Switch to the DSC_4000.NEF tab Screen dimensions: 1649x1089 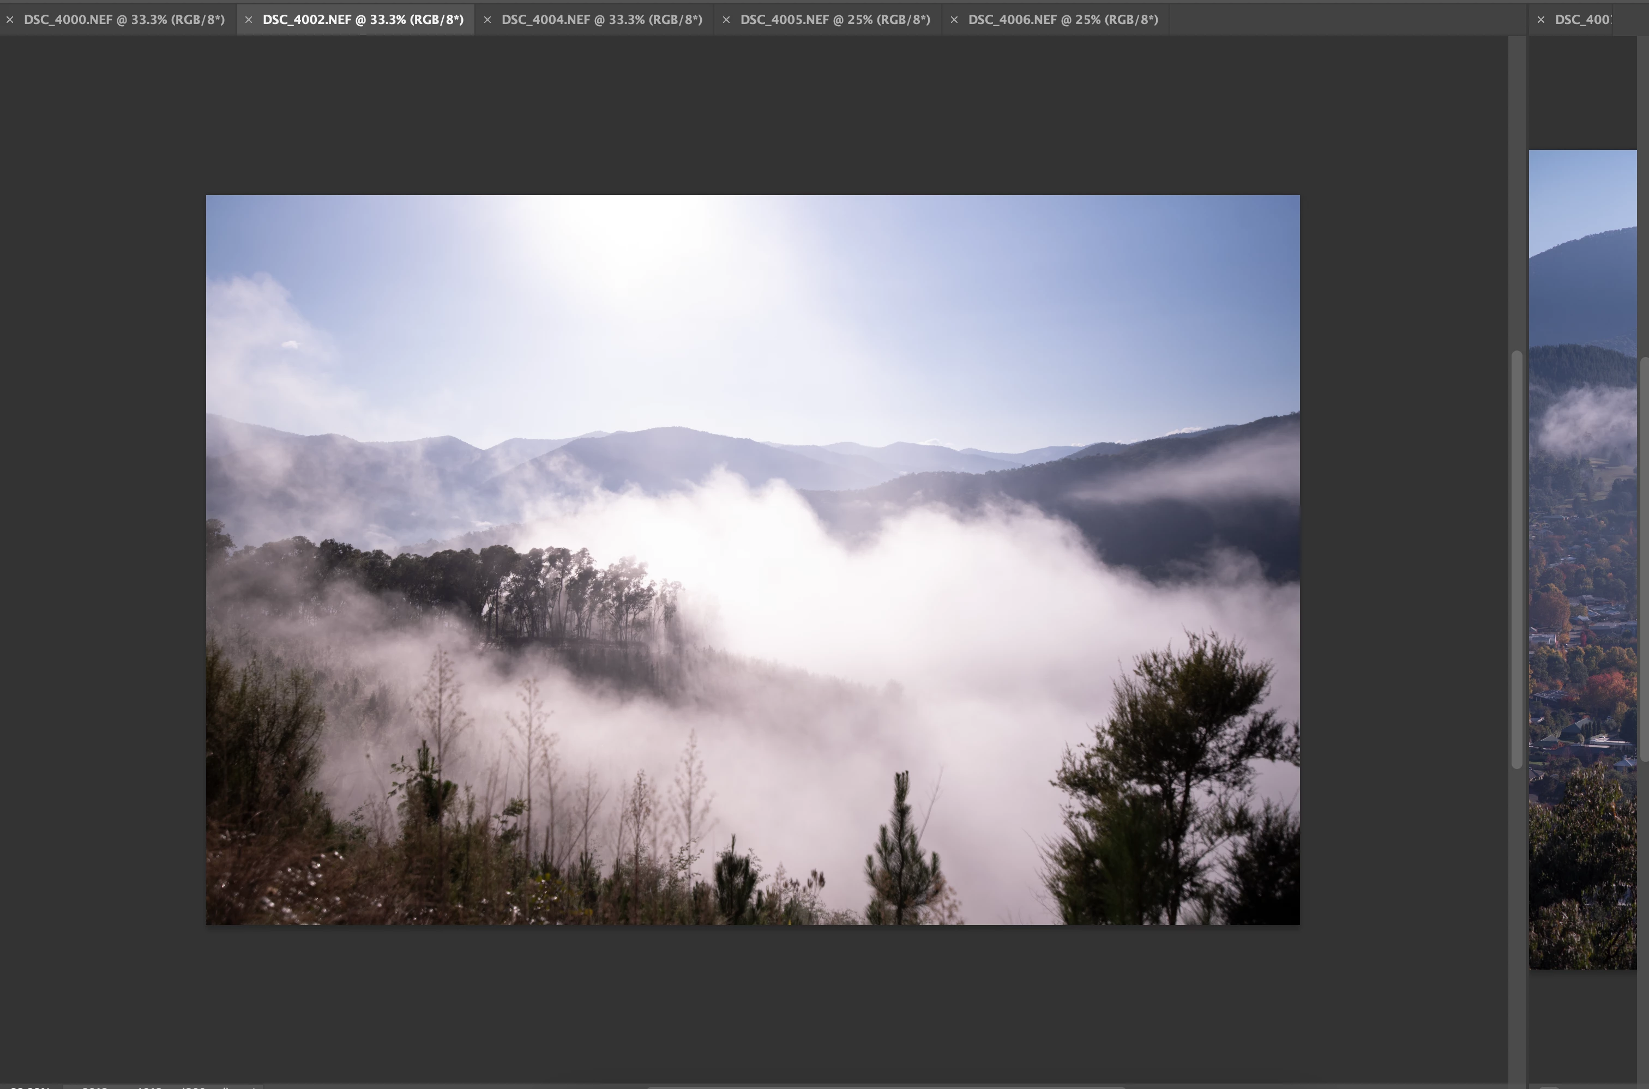[124, 20]
